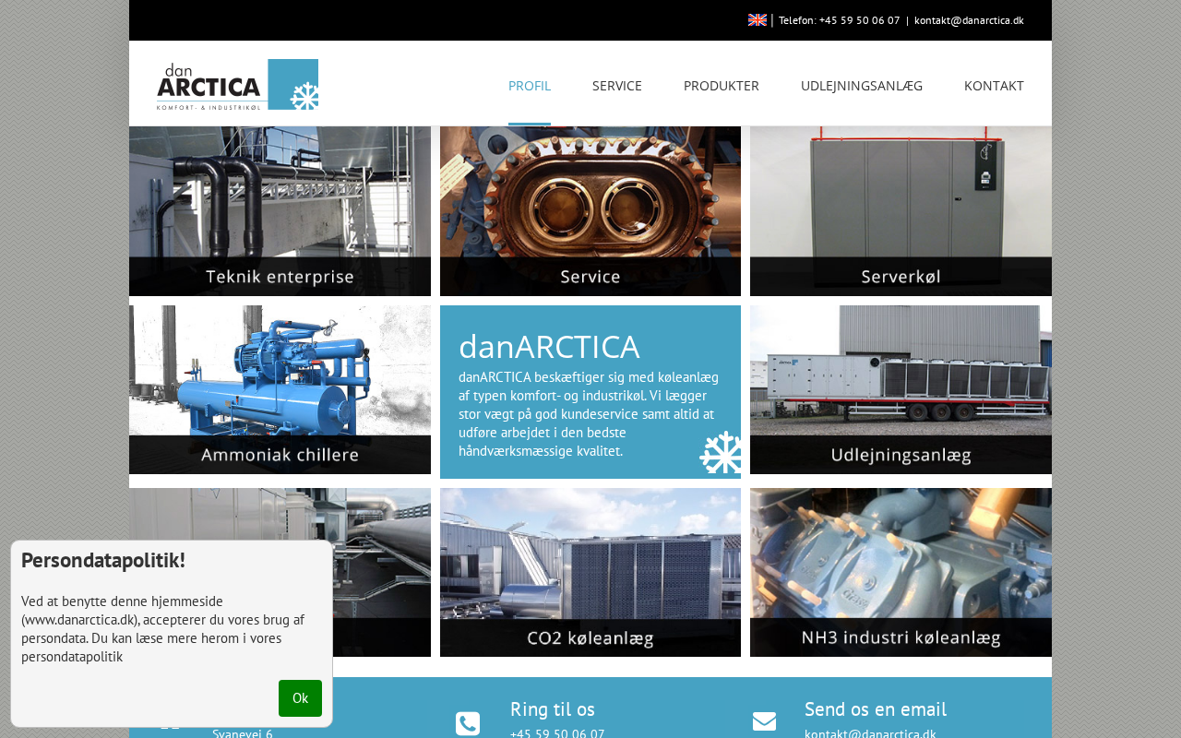Click the 'Ring til os' heading
The image size is (1181, 738).
tap(553, 709)
